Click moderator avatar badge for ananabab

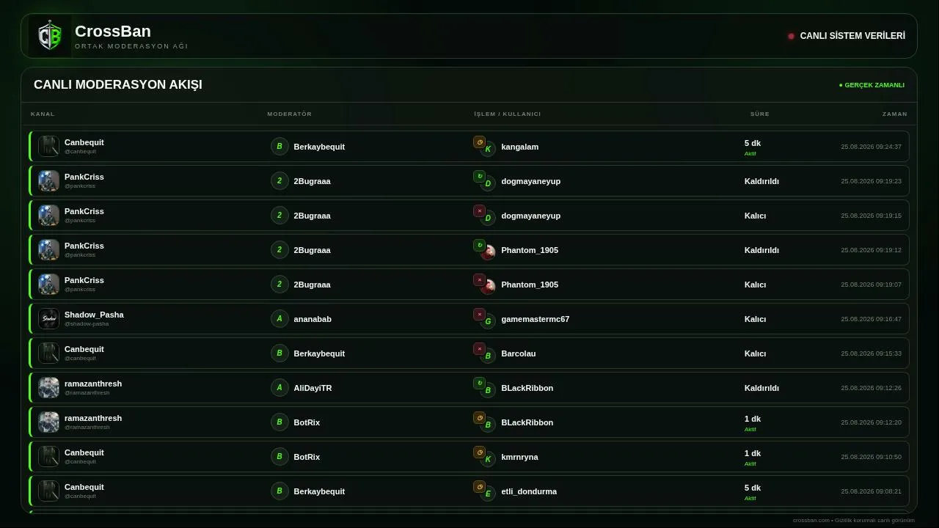(279, 319)
